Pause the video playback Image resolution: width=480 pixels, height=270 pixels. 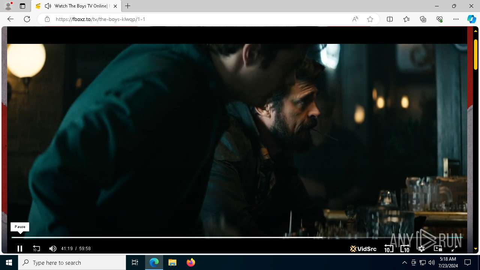tap(20, 248)
